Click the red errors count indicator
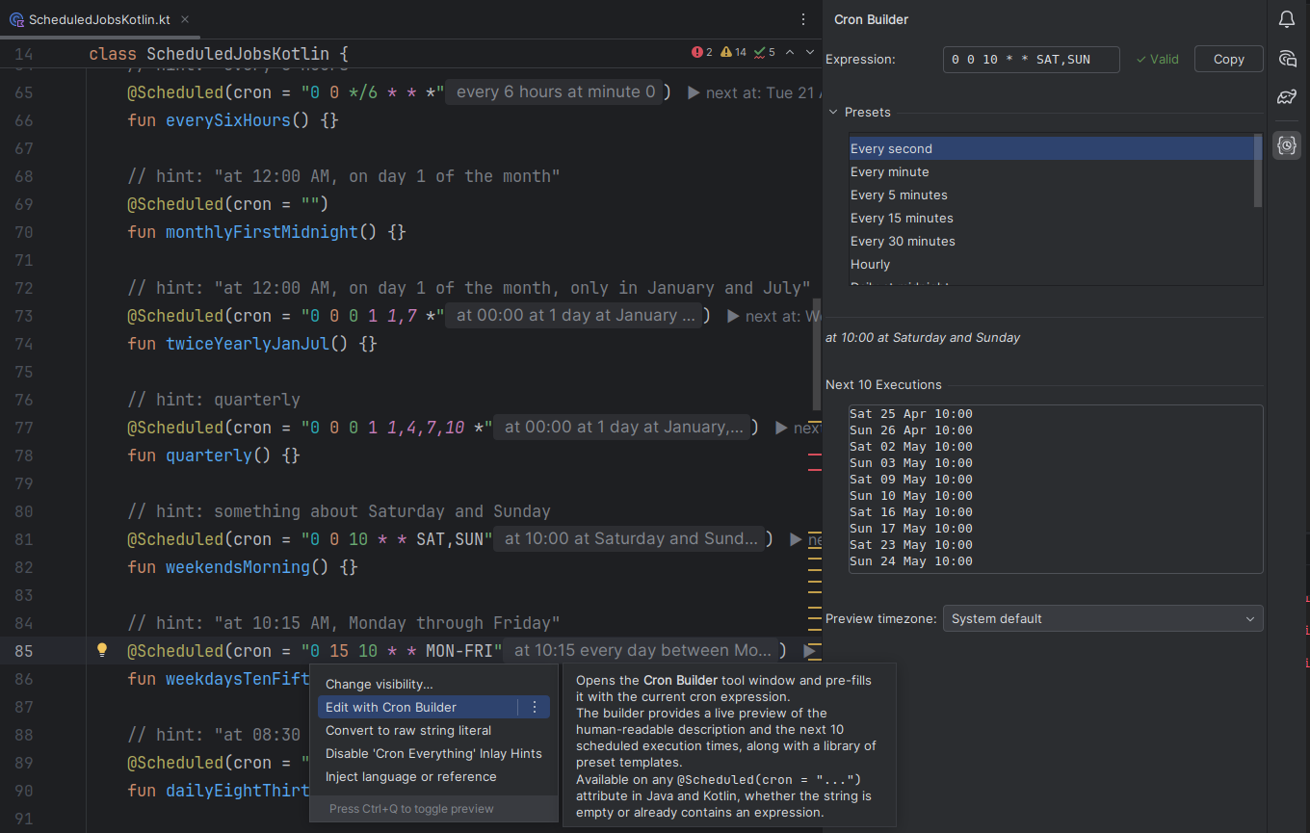Viewport: 1310px width, 833px height. pyautogui.click(x=702, y=52)
